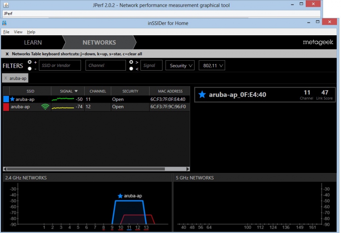Click the -50 signal value
Viewport: 341px width, 233px height.
[79, 99]
